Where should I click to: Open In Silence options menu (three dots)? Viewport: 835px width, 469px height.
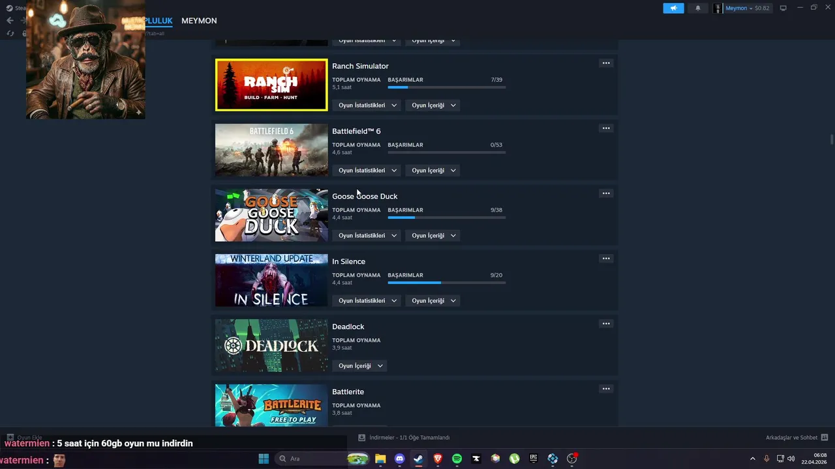606,259
